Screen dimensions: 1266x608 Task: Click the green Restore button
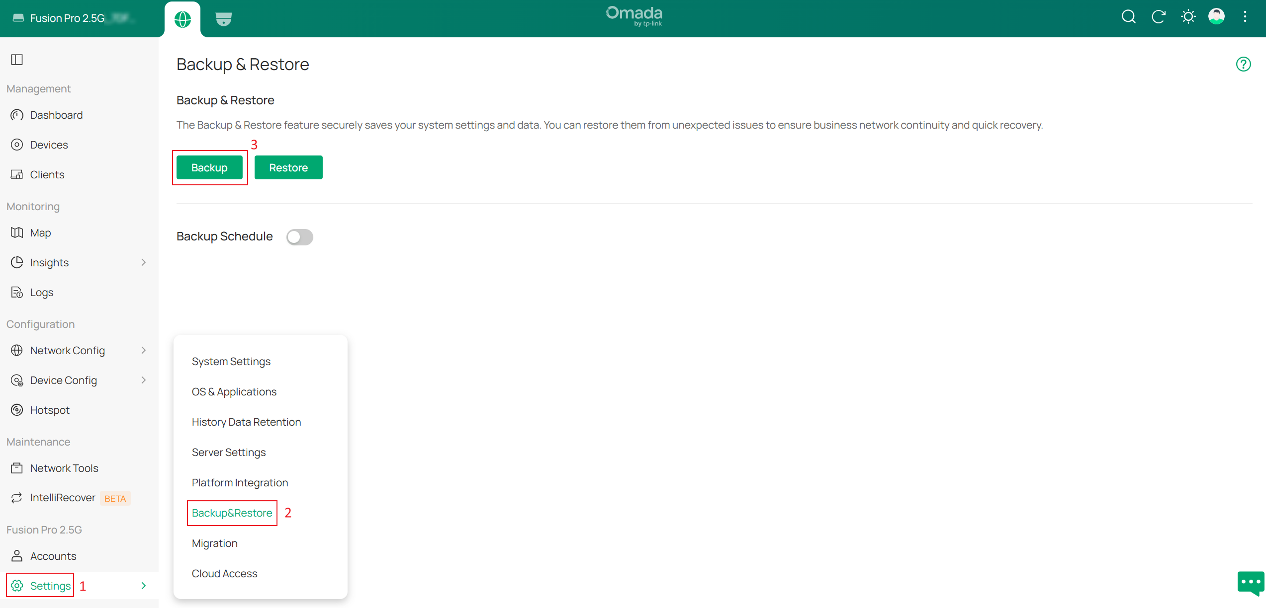point(288,168)
